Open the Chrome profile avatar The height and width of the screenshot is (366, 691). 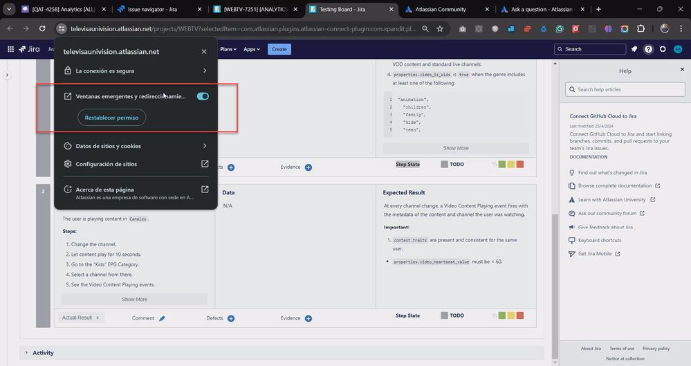[x=665, y=28]
